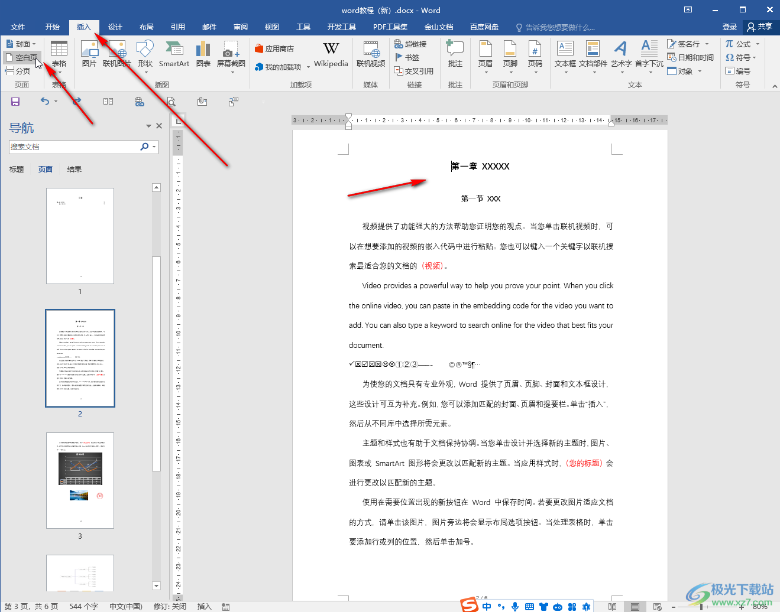Open SmartArt graphic dialog
The height and width of the screenshot is (612, 780).
(174, 54)
